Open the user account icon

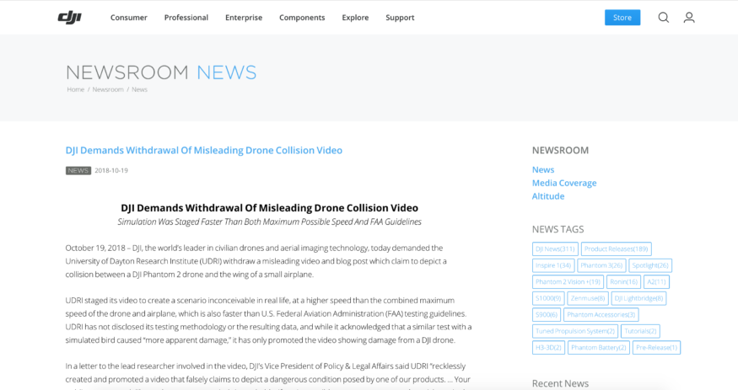click(x=689, y=18)
